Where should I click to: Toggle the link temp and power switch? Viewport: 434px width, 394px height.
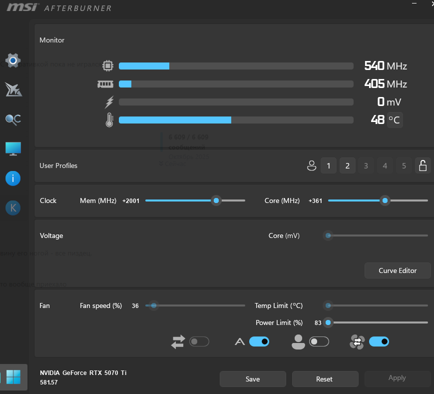tap(199, 341)
